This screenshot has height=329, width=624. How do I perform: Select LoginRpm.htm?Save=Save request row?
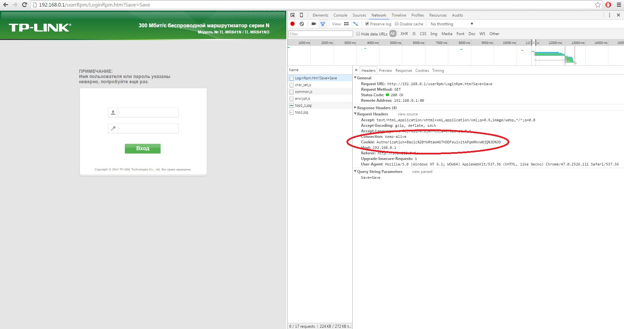pos(320,78)
